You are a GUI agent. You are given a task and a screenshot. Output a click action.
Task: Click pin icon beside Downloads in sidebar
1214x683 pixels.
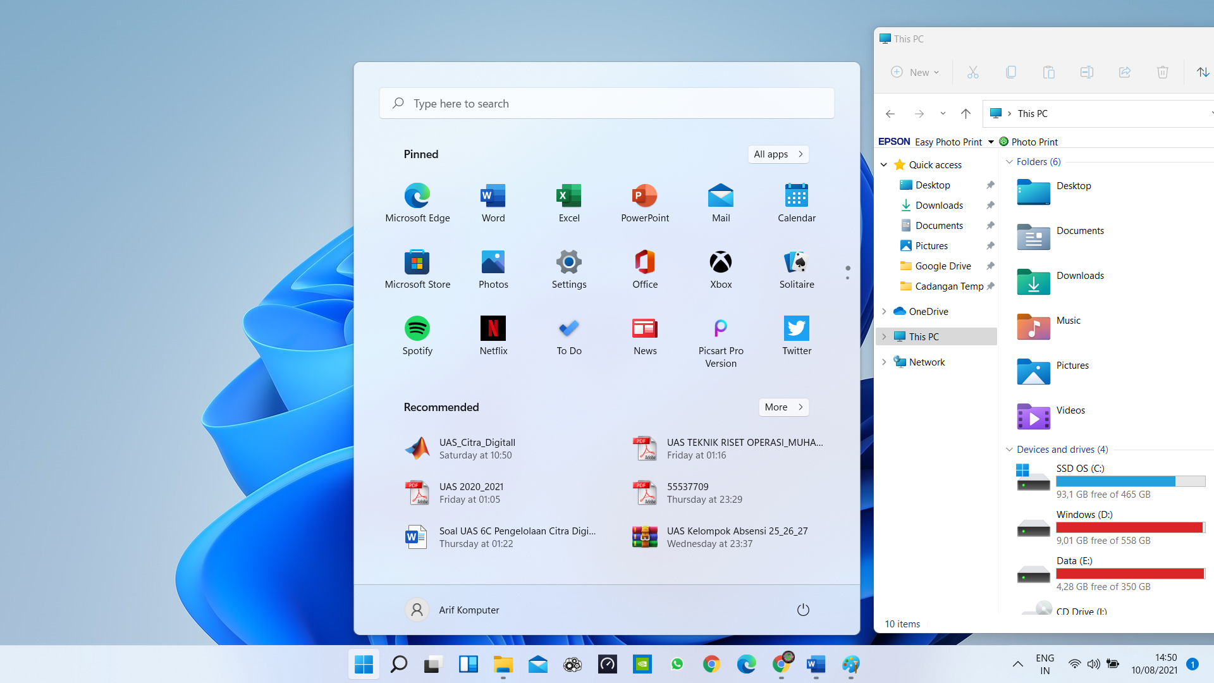[990, 206]
